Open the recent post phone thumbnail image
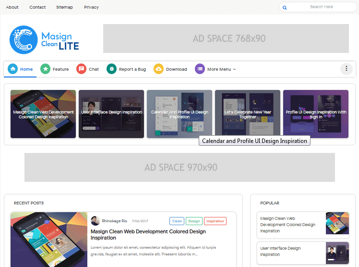 (49, 240)
